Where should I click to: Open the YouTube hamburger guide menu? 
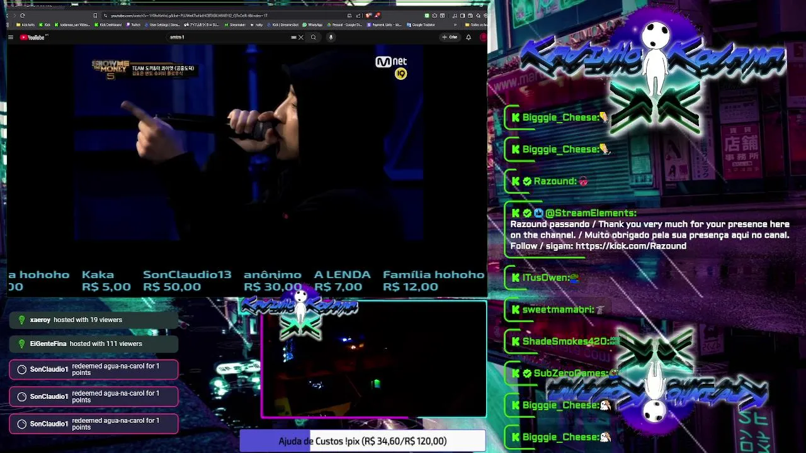tap(11, 37)
